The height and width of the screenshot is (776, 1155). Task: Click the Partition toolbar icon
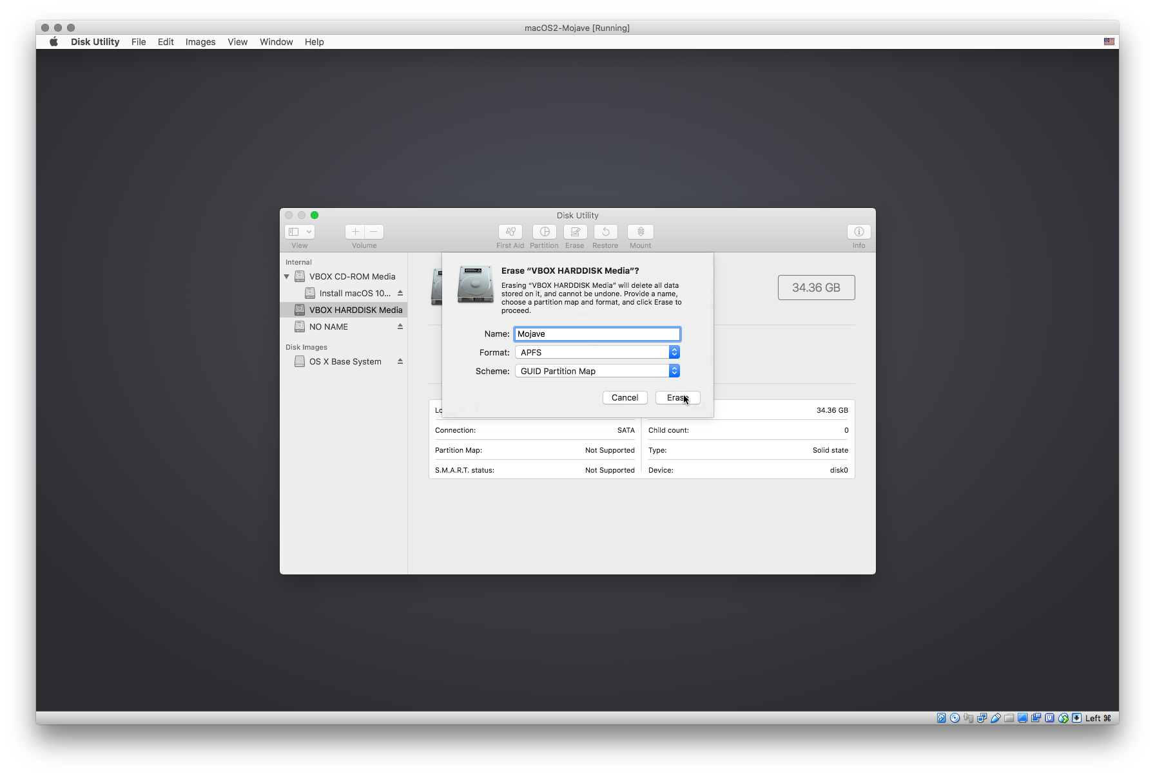545,232
